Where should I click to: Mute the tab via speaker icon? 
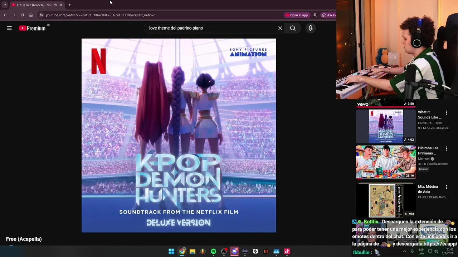tap(55, 5)
